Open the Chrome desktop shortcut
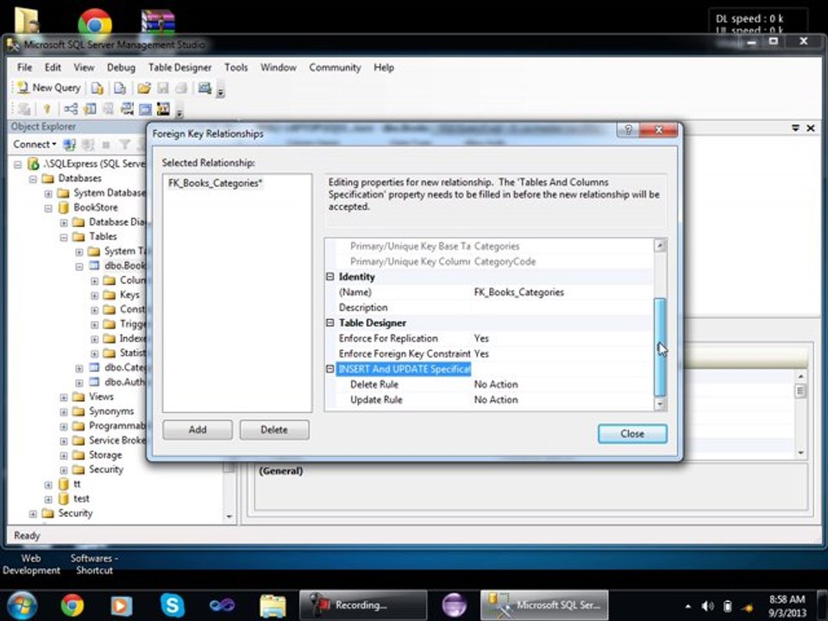Viewport: 828px width, 621px height. pos(95,22)
